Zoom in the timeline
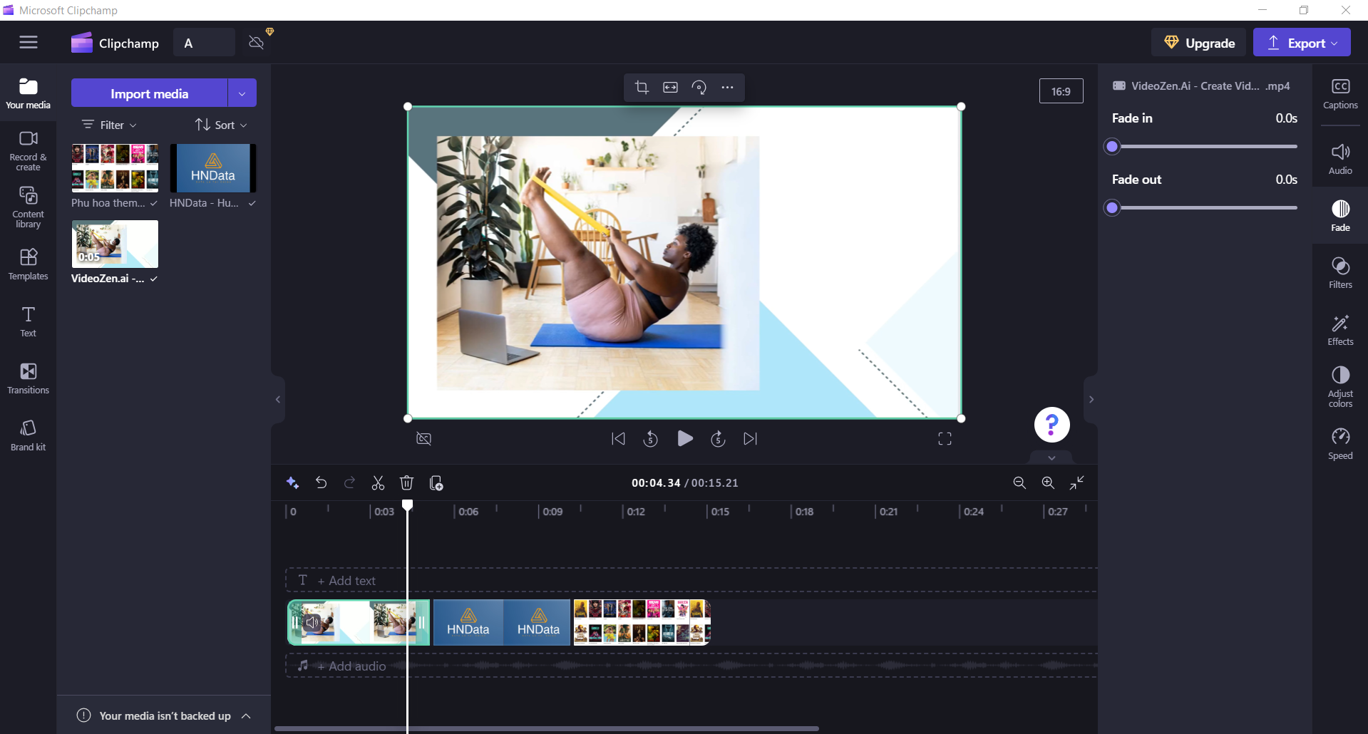The height and width of the screenshot is (734, 1368). tap(1048, 482)
